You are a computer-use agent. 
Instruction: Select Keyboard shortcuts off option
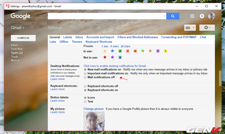85,86
